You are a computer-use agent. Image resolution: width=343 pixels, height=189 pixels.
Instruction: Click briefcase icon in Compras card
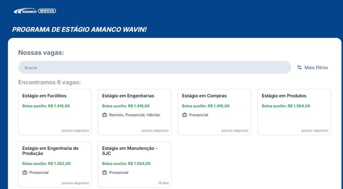click(185, 115)
